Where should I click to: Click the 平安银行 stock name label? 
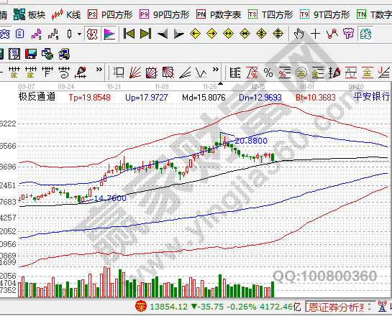[372, 97]
